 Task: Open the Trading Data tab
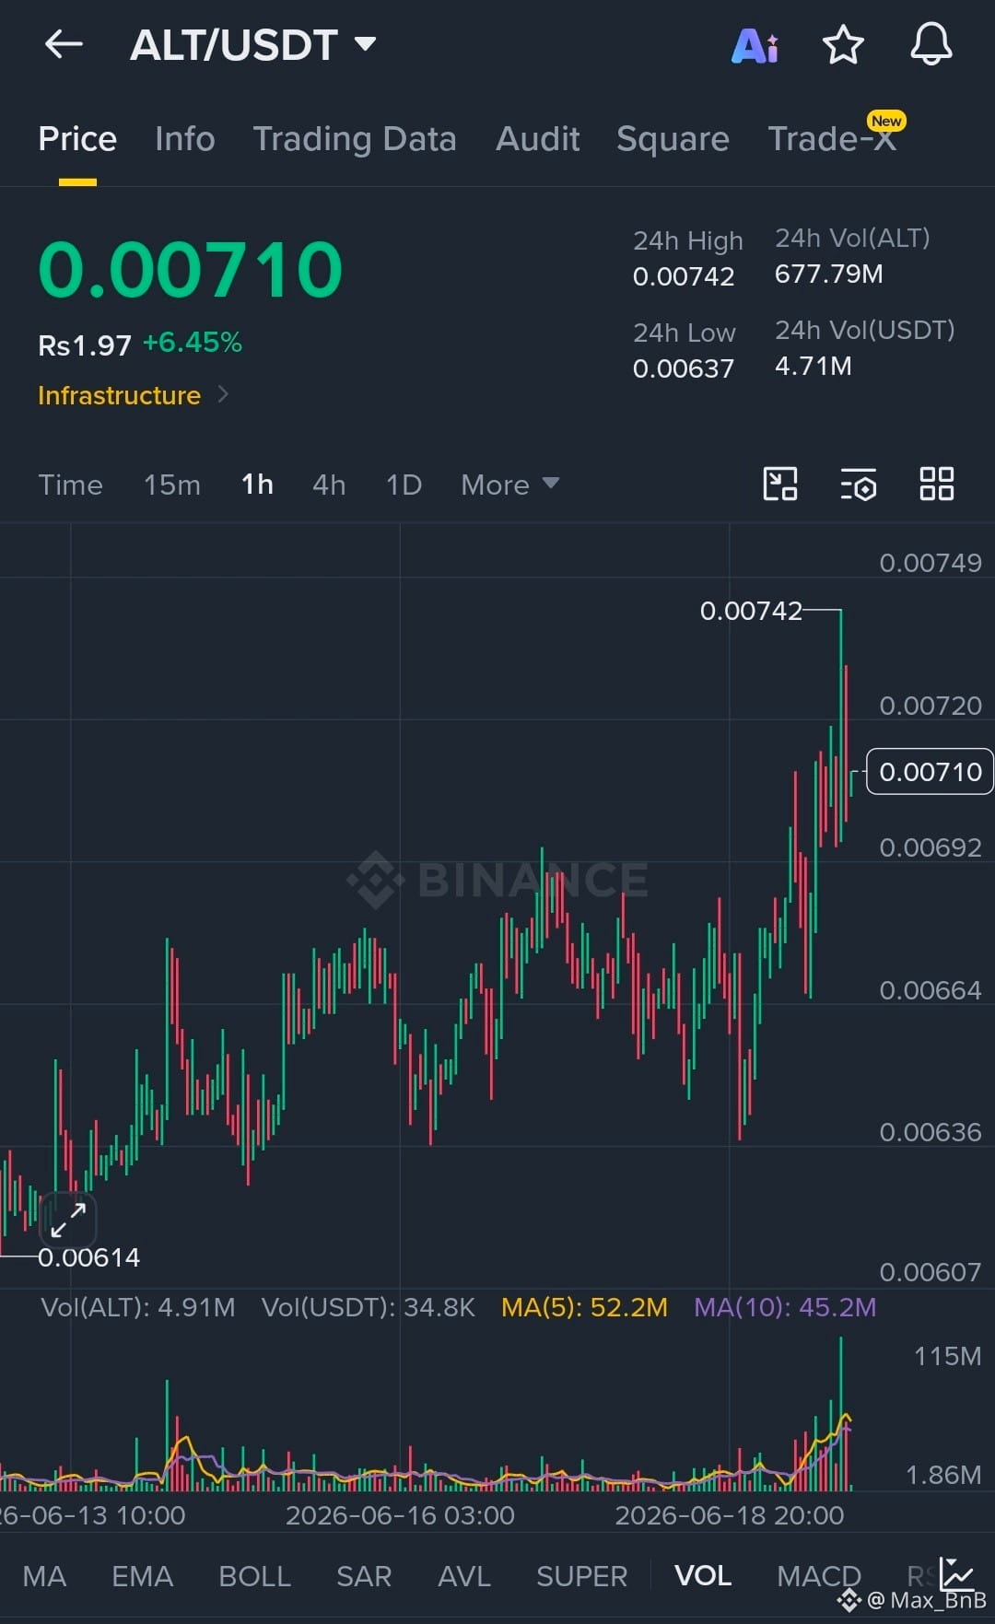point(355,139)
